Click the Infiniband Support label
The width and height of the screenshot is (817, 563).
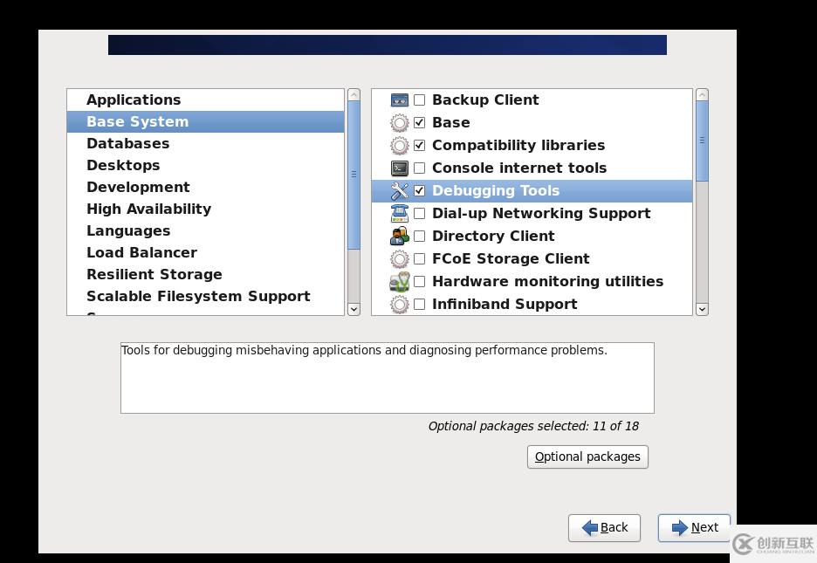505,304
